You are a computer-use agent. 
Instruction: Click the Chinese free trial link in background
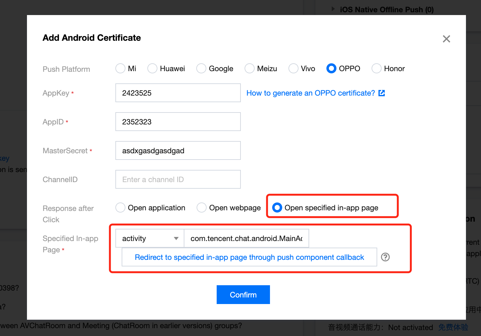point(453,328)
